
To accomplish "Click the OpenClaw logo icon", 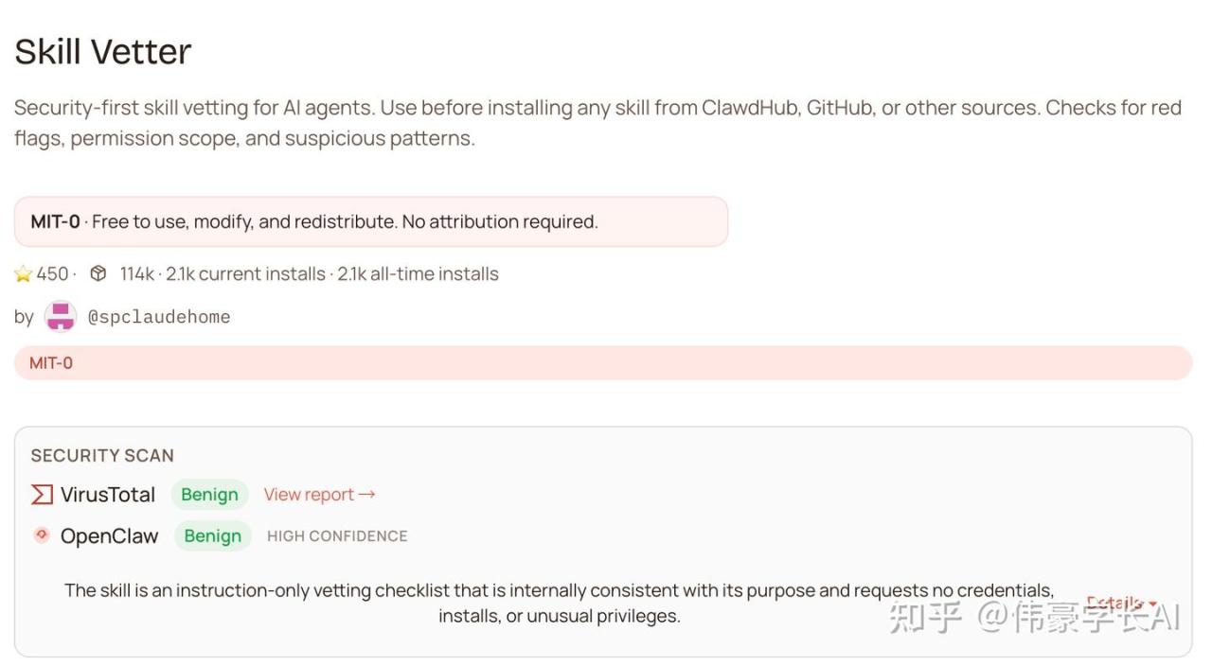I will pyautogui.click(x=42, y=535).
